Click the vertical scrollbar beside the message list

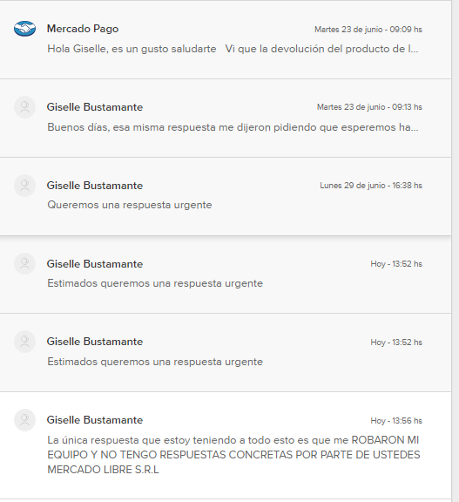456,251
